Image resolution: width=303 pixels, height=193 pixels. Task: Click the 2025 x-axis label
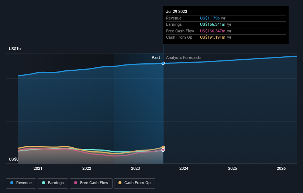click(x=233, y=168)
